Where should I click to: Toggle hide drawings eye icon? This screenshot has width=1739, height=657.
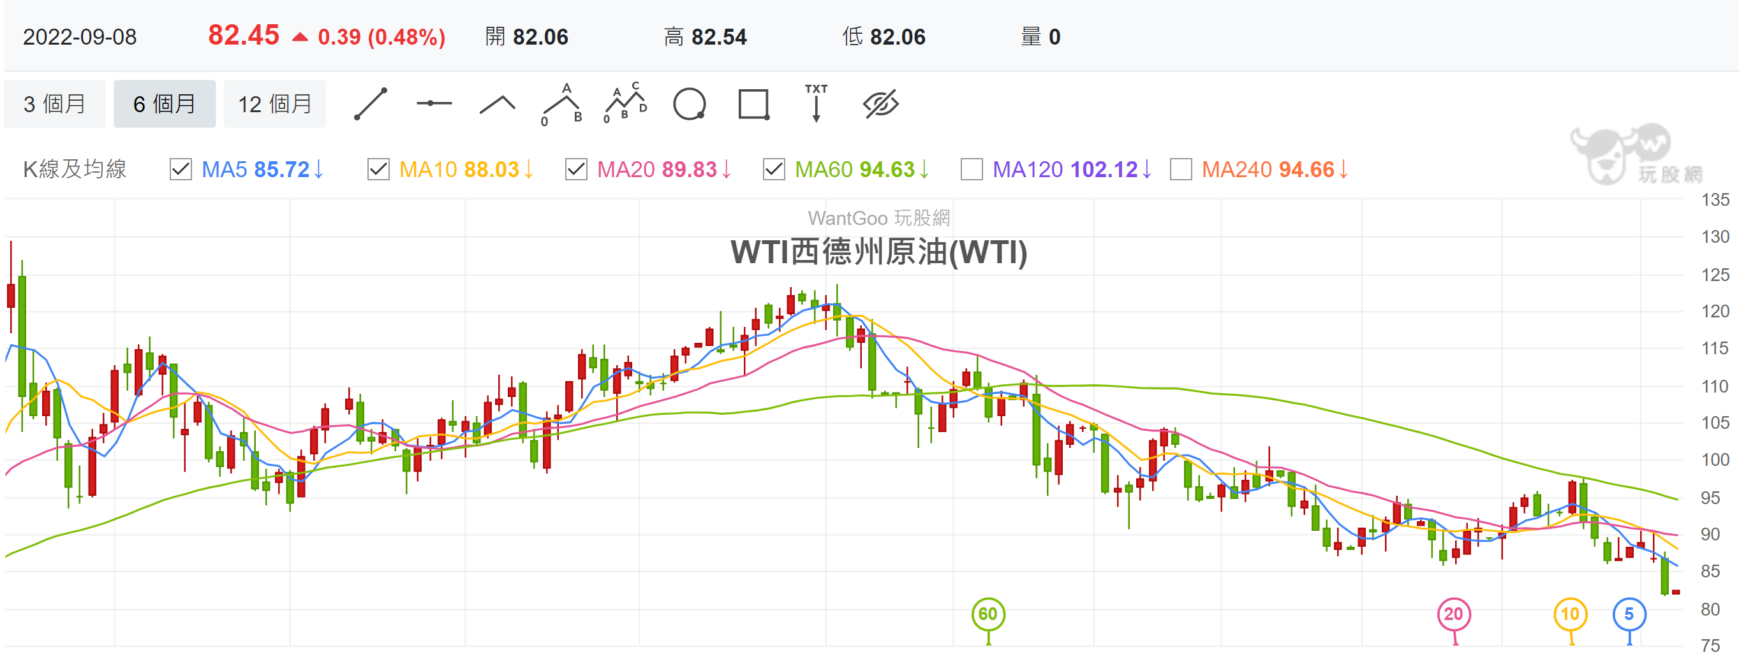[881, 104]
